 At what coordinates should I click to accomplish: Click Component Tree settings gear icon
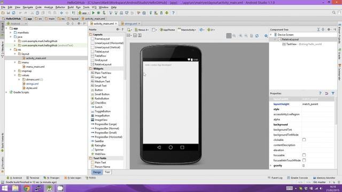(329, 29)
